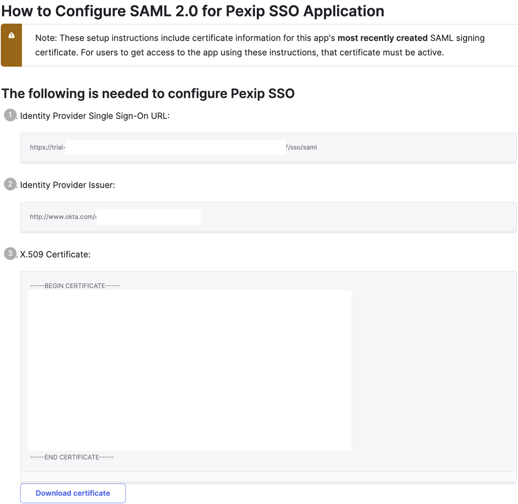Click the step 3 number badge

tap(10, 254)
